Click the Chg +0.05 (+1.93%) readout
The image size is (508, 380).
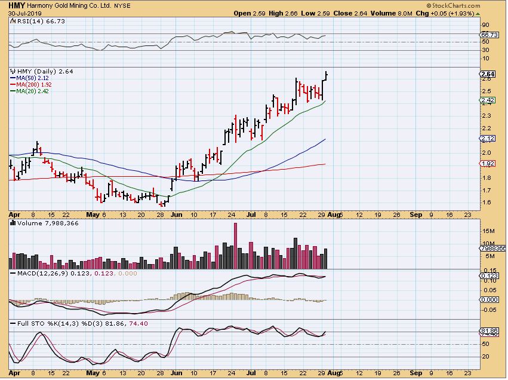coord(445,14)
